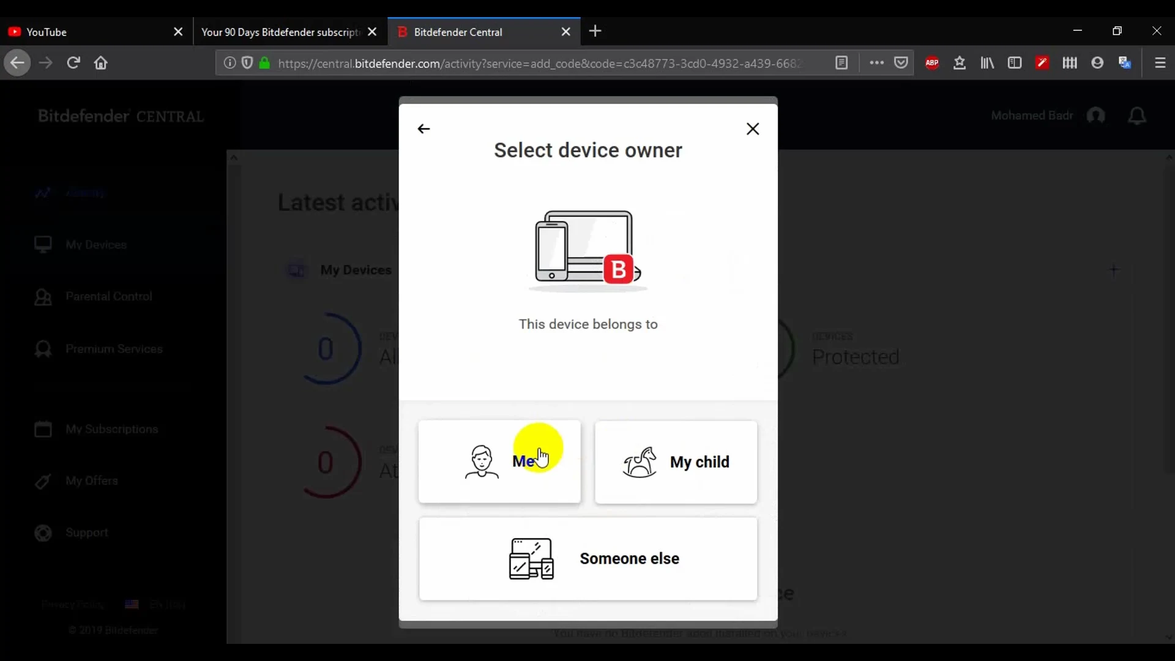Open Firefox account icon
The width and height of the screenshot is (1175, 661).
coord(1097,63)
